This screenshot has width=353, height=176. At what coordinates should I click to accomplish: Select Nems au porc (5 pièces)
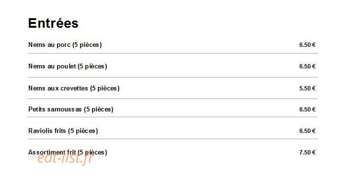(x=65, y=45)
